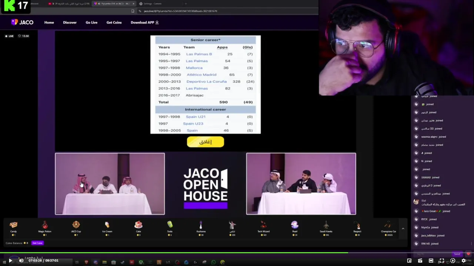The width and height of the screenshot is (474, 266).
Task: Click the Spain U21 link
Action: pos(196,117)
